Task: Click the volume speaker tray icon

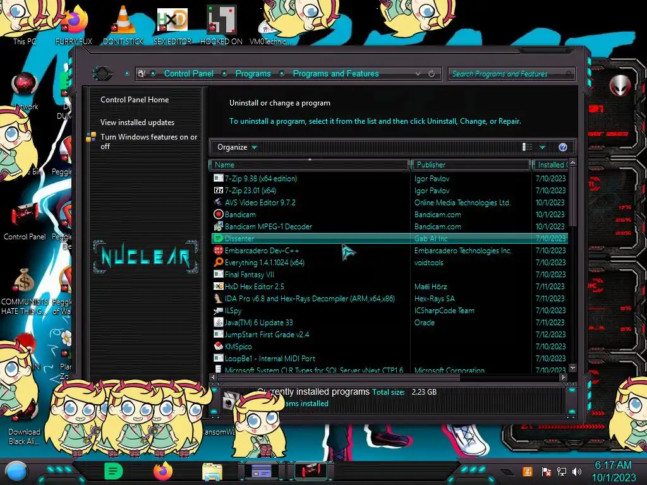Action: coord(577,472)
